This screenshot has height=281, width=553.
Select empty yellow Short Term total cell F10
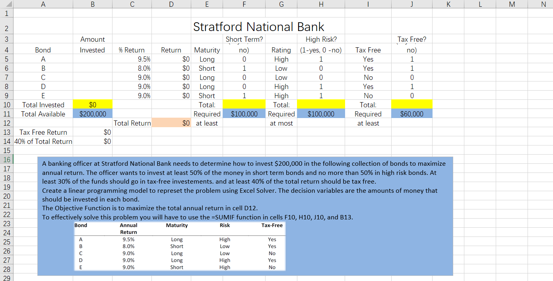click(243, 105)
